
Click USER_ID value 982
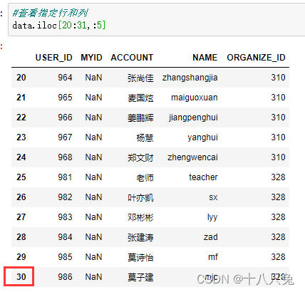tap(65, 197)
